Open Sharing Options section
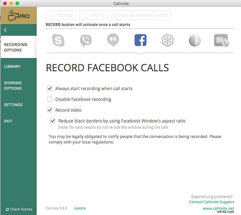This screenshot has height=215, width=241. coord(13,86)
